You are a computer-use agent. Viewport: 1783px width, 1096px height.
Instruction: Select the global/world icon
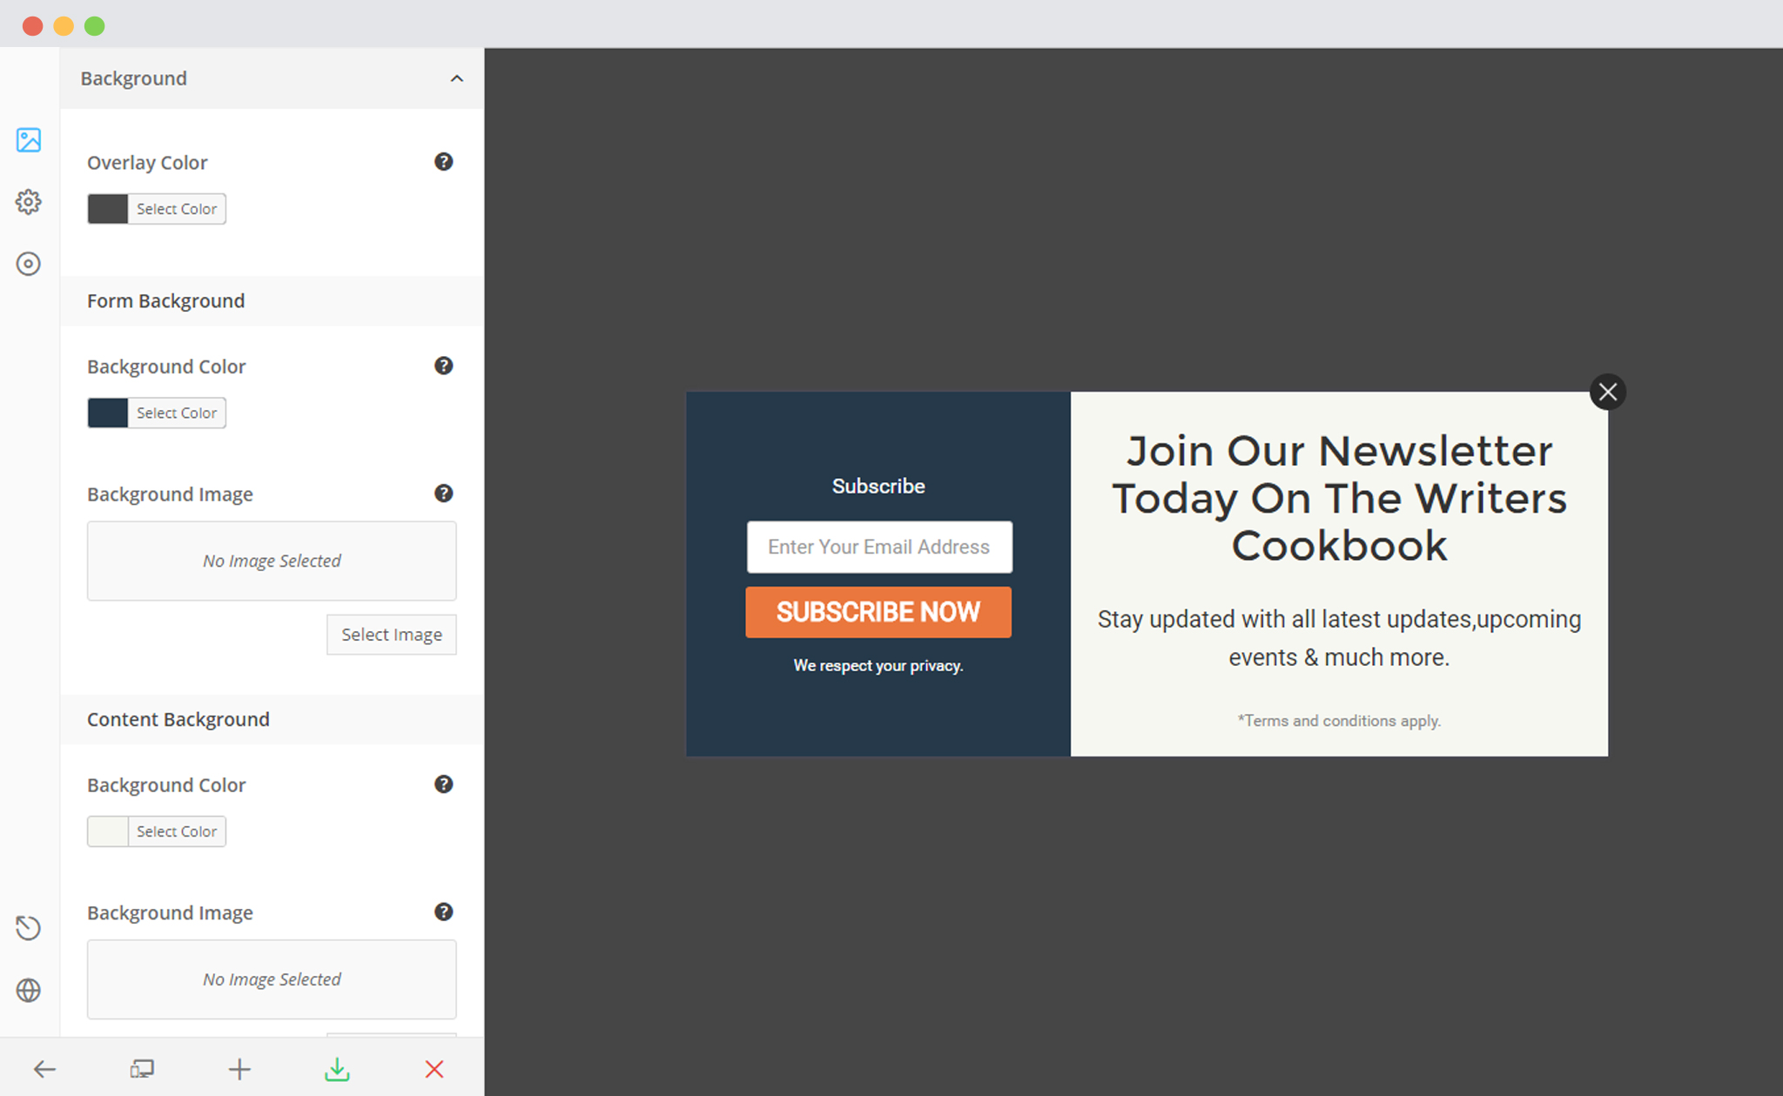[x=28, y=992]
